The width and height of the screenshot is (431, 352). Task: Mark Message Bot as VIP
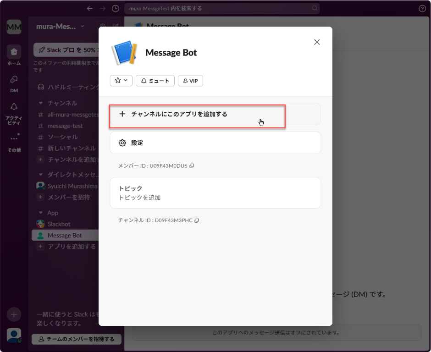point(190,81)
